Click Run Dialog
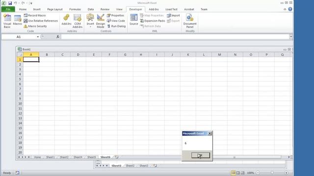 pyautogui.click(x=116, y=26)
